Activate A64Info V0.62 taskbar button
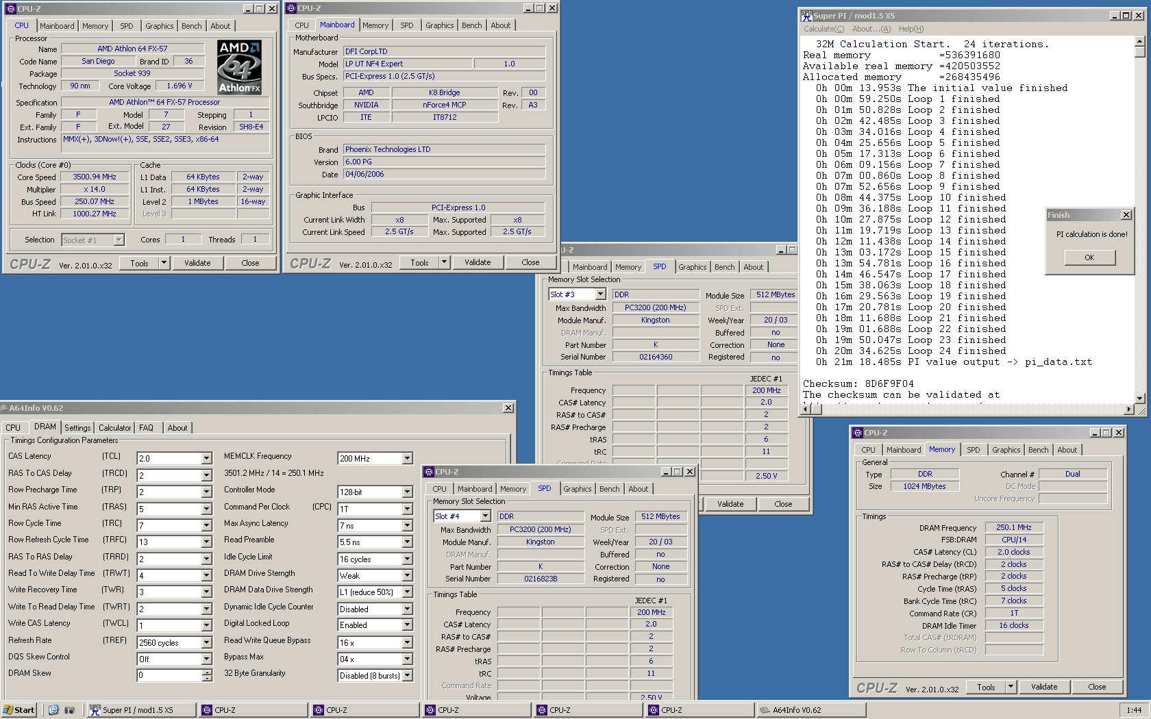Image resolution: width=1151 pixels, height=719 pixels. click(810, 710)
